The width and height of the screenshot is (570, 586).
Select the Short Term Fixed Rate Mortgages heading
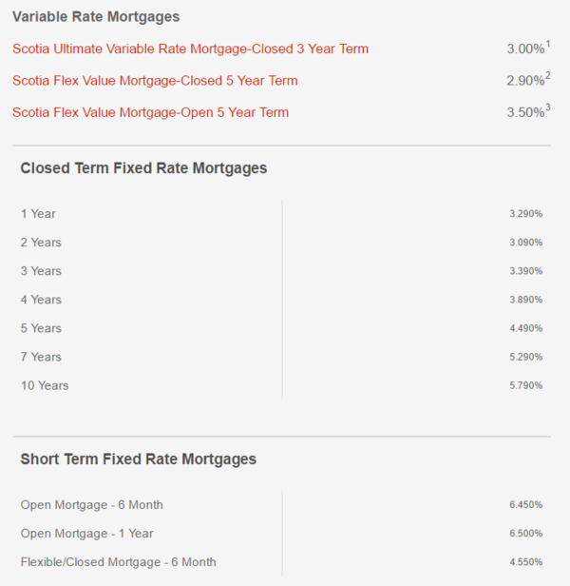[139, 459]
